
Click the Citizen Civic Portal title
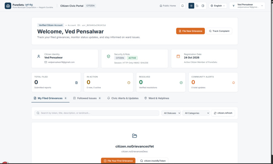[x=72, y=6]
